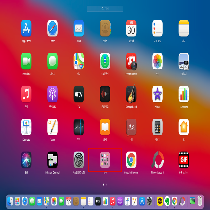Open 주식 stocks app
This screenshot has height=210, width=210.
pos(79,127)
